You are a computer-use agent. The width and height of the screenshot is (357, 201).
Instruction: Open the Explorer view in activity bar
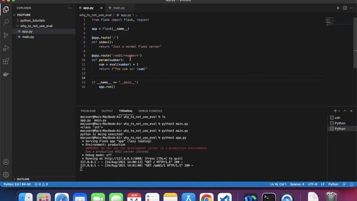click(x=6, y=9)
